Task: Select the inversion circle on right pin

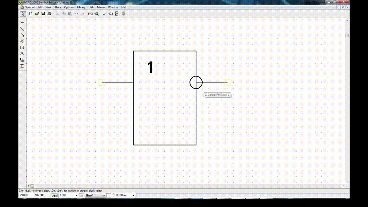Action: 196,82
